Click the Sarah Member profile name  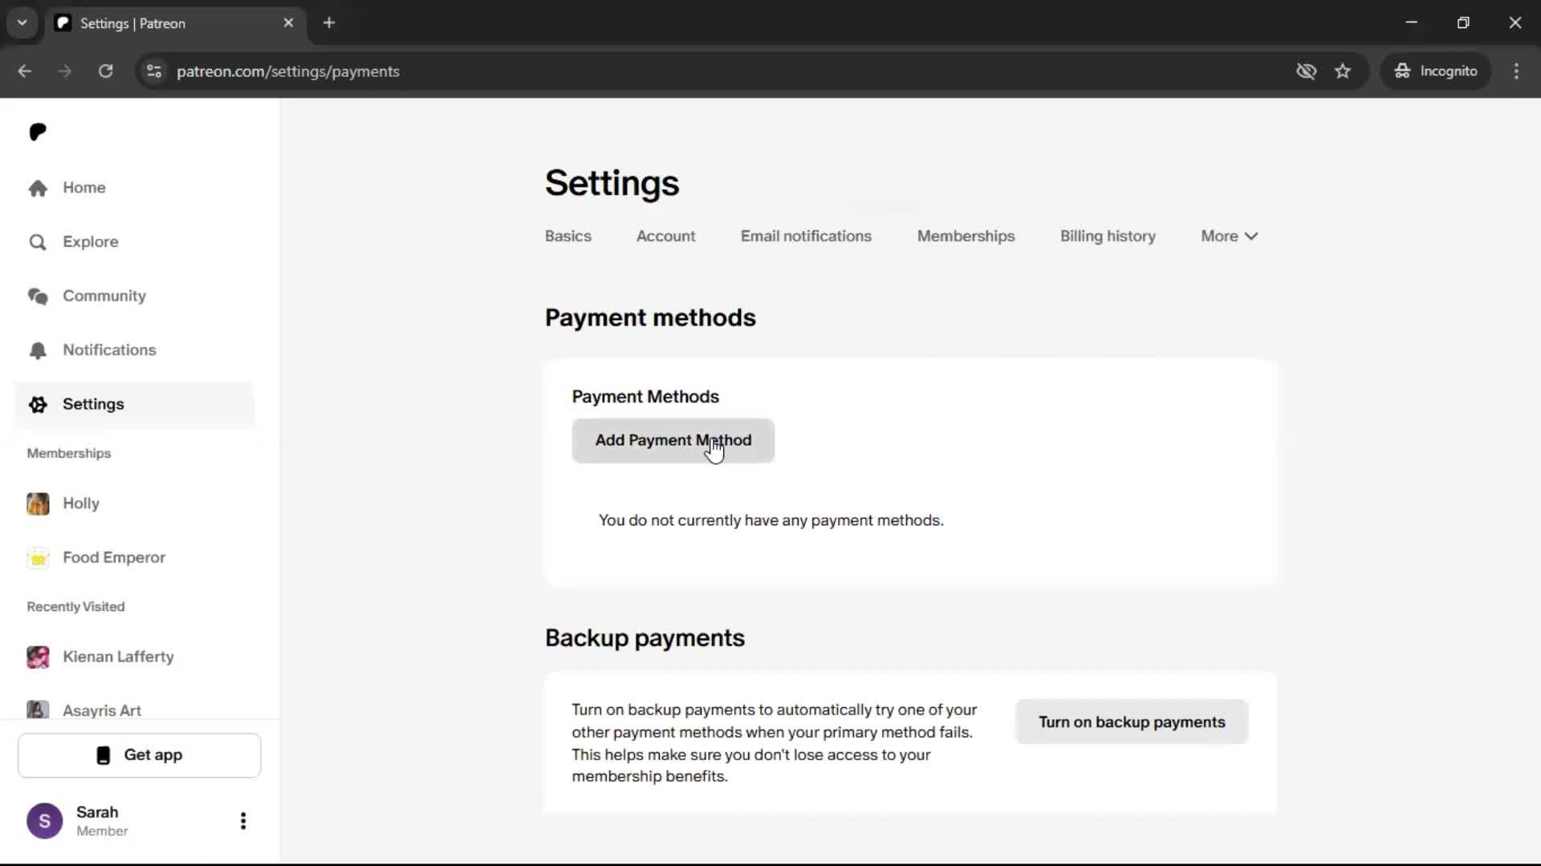(x=102, y=821)
